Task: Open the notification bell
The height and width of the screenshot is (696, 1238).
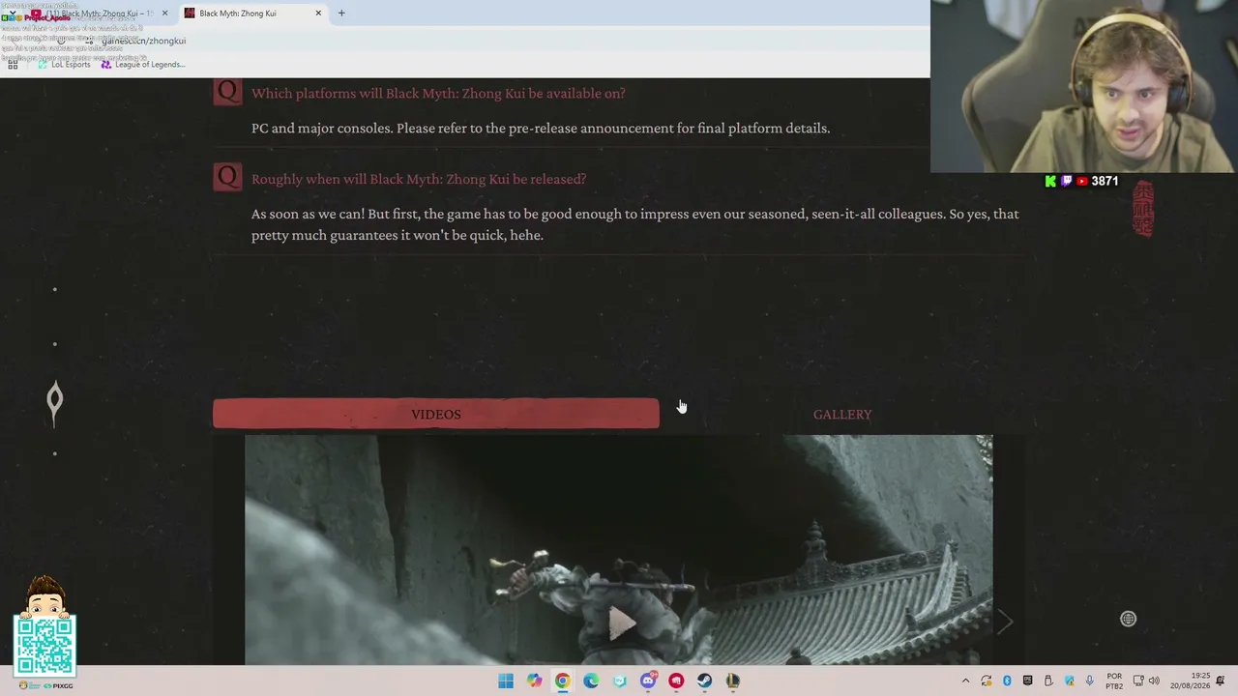Action: (1221, 681)
